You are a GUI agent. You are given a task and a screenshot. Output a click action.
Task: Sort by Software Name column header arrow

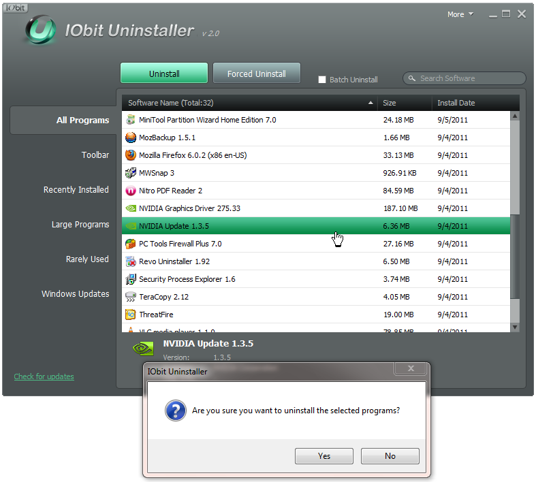point(371,103)
